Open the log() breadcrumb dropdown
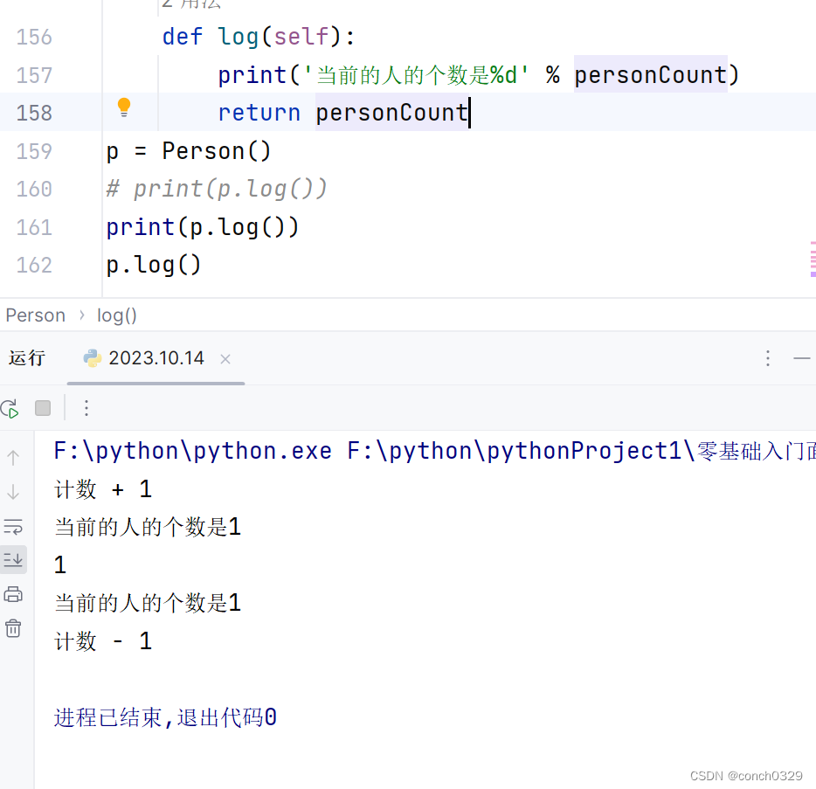816x789 pixels. tap(116, 315)
